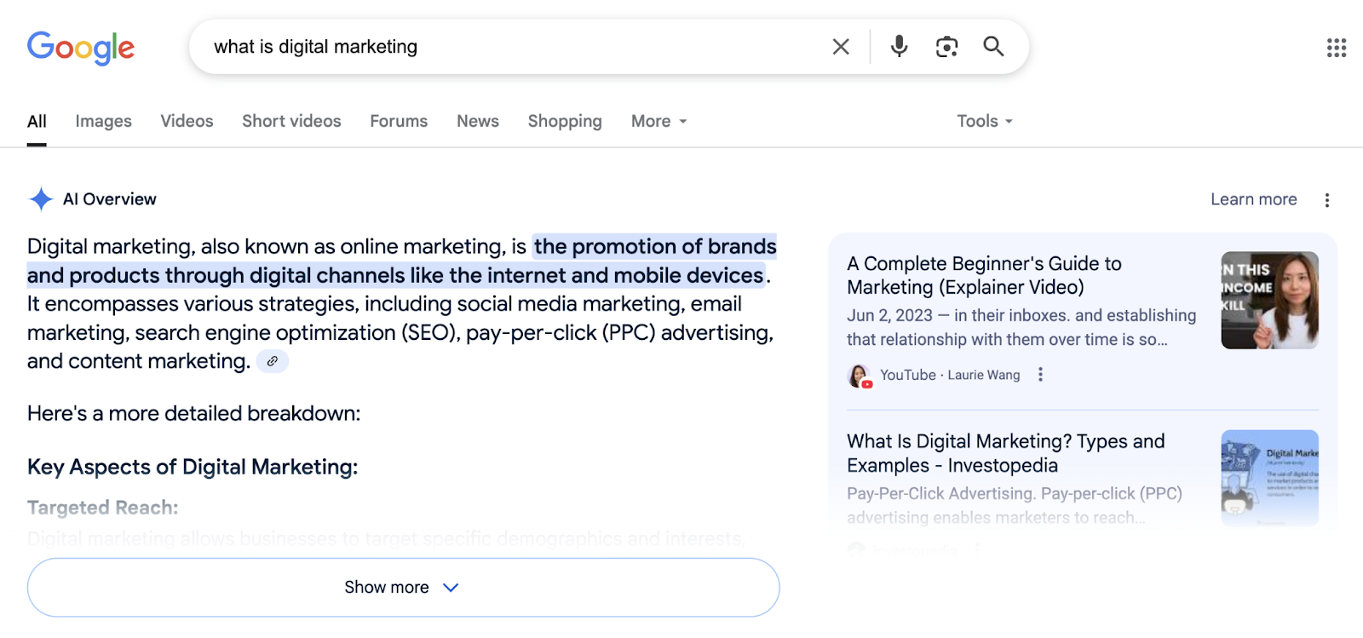Image resolution: width=1363 pixels, height=638 pixels.
Task: Click the link icon after the AI summary
Action: coord(272,361)
